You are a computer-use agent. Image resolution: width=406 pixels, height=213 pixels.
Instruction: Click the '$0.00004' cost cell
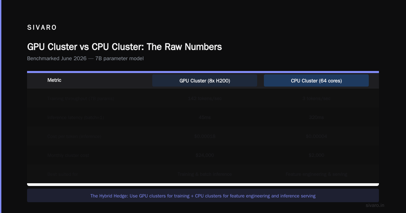[316, 136]
